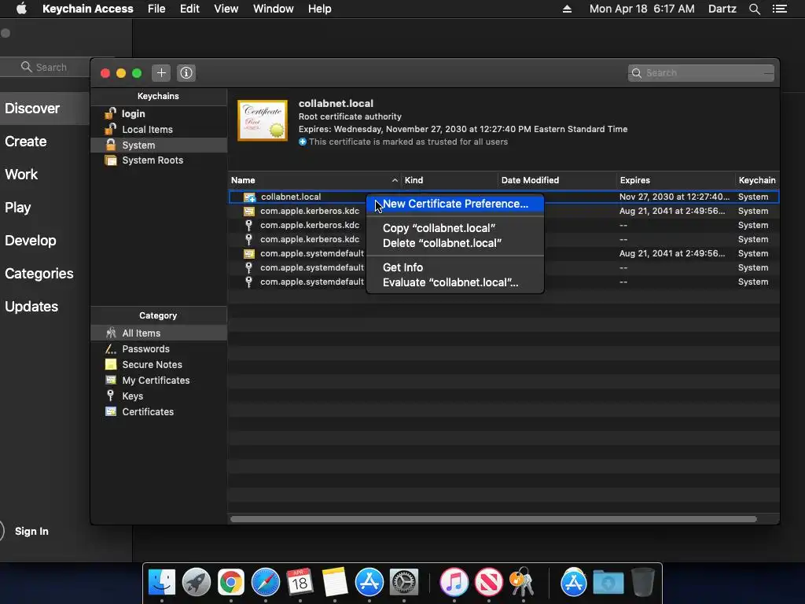Image resolution: width=805 pixels, height=604 pixels.
Task: Open Finder from the Dock
Action: pos(162,583)
